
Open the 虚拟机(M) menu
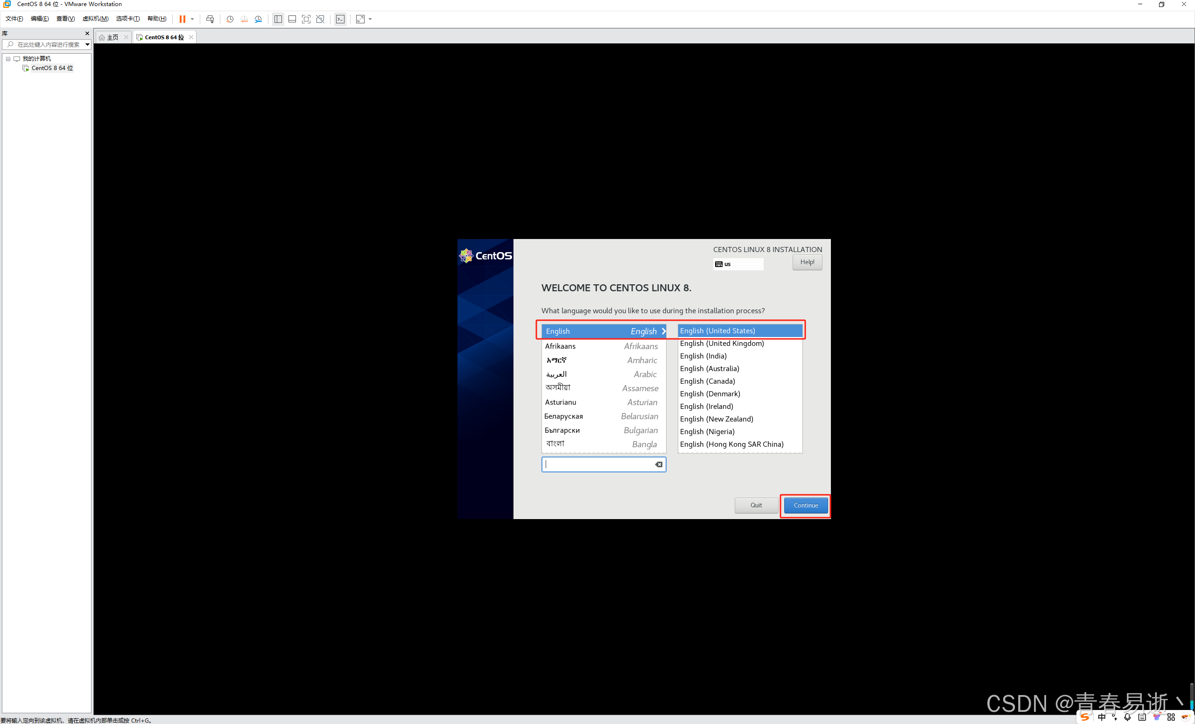[95, 18]
